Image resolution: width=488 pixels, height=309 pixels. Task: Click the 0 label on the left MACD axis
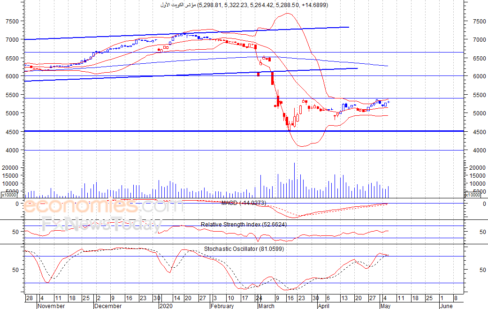17,203
